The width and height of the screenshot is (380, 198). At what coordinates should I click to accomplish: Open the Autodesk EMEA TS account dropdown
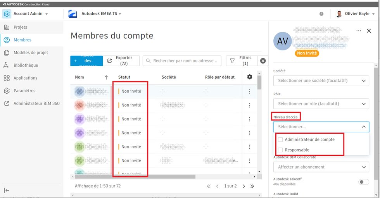click(x=101, y=14)
